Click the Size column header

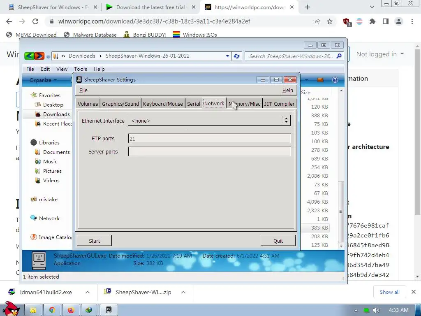(x=305, y=93)
